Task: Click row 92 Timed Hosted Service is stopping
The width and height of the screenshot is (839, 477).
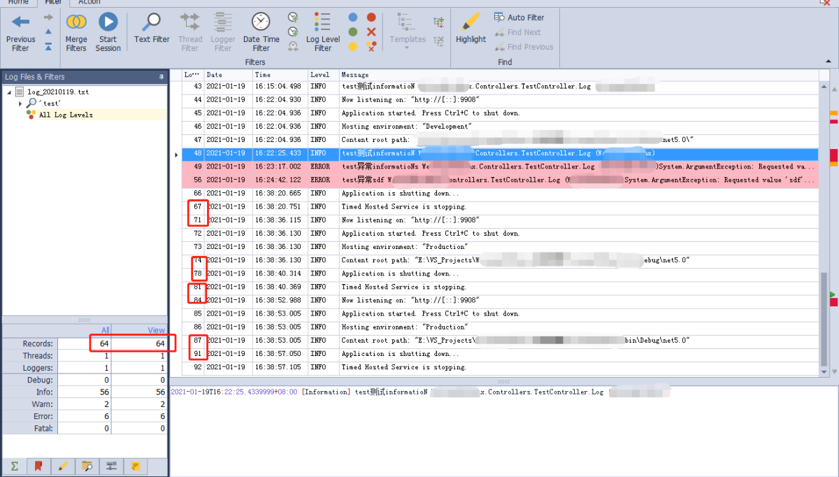Action: 499,367
